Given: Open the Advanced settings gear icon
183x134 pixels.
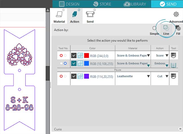Looking at the screenshot, I should 176,14.
